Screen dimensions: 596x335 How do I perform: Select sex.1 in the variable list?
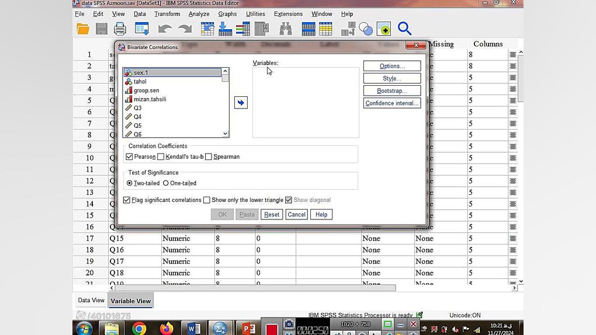pyautogui.click(x=172, y=72)
